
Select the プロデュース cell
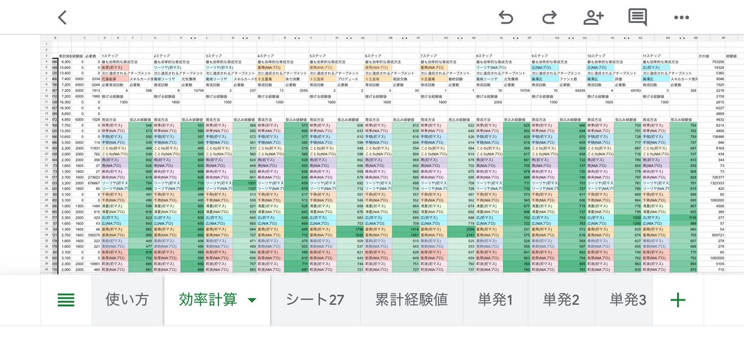pos(350,79)
